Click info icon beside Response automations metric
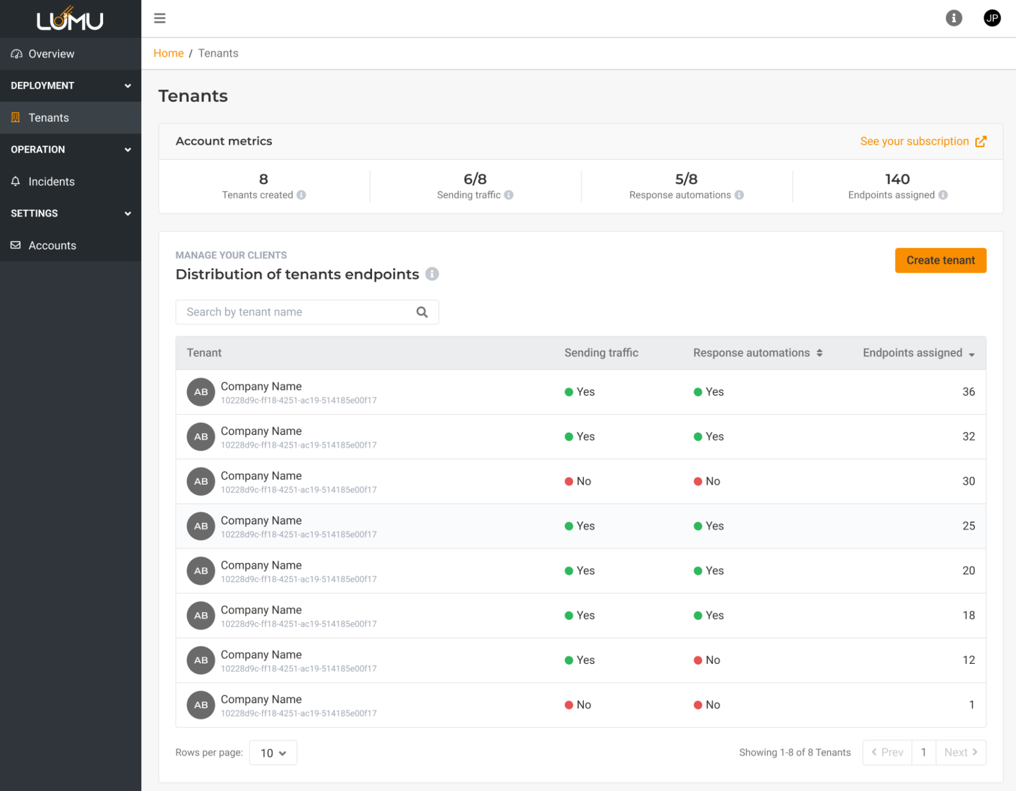 click(x=739, y=195)
